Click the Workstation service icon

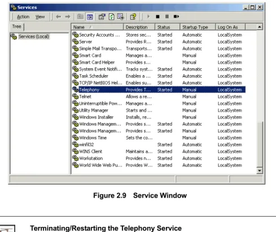pyautogui.click(x=76, y=158)
